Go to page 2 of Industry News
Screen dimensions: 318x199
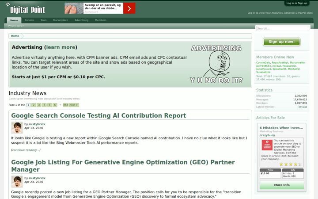click(34, 105)
